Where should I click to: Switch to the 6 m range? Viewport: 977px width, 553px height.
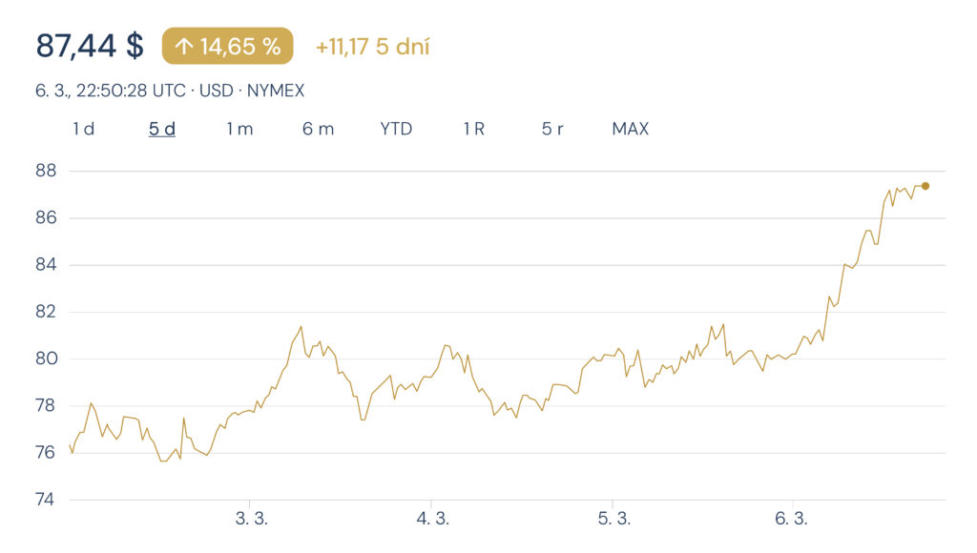(x=319, y=129)
